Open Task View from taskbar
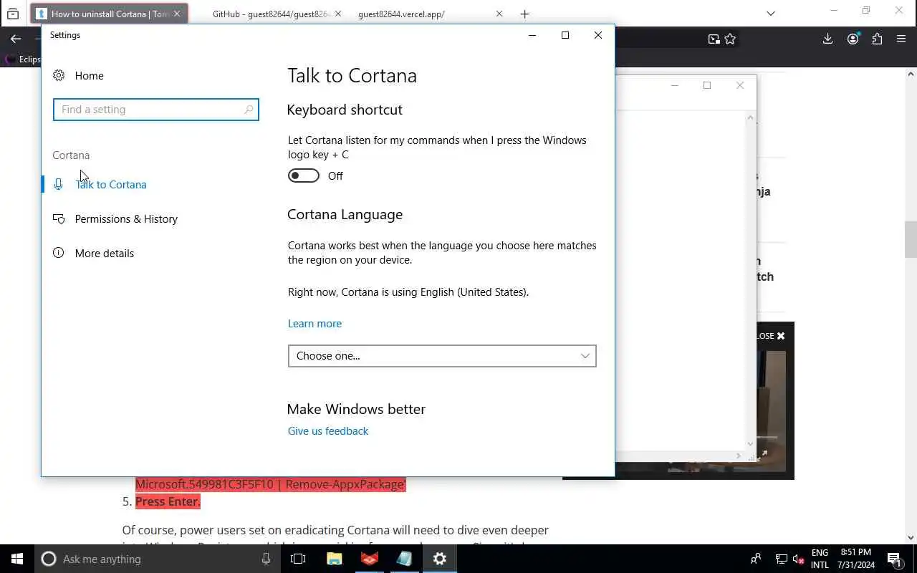 [298, 559]
